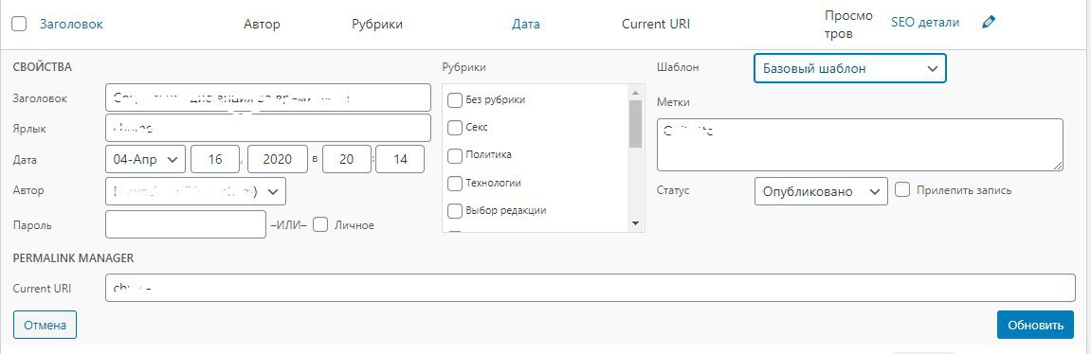Click the SEO детали column link

tap(925, 23)
